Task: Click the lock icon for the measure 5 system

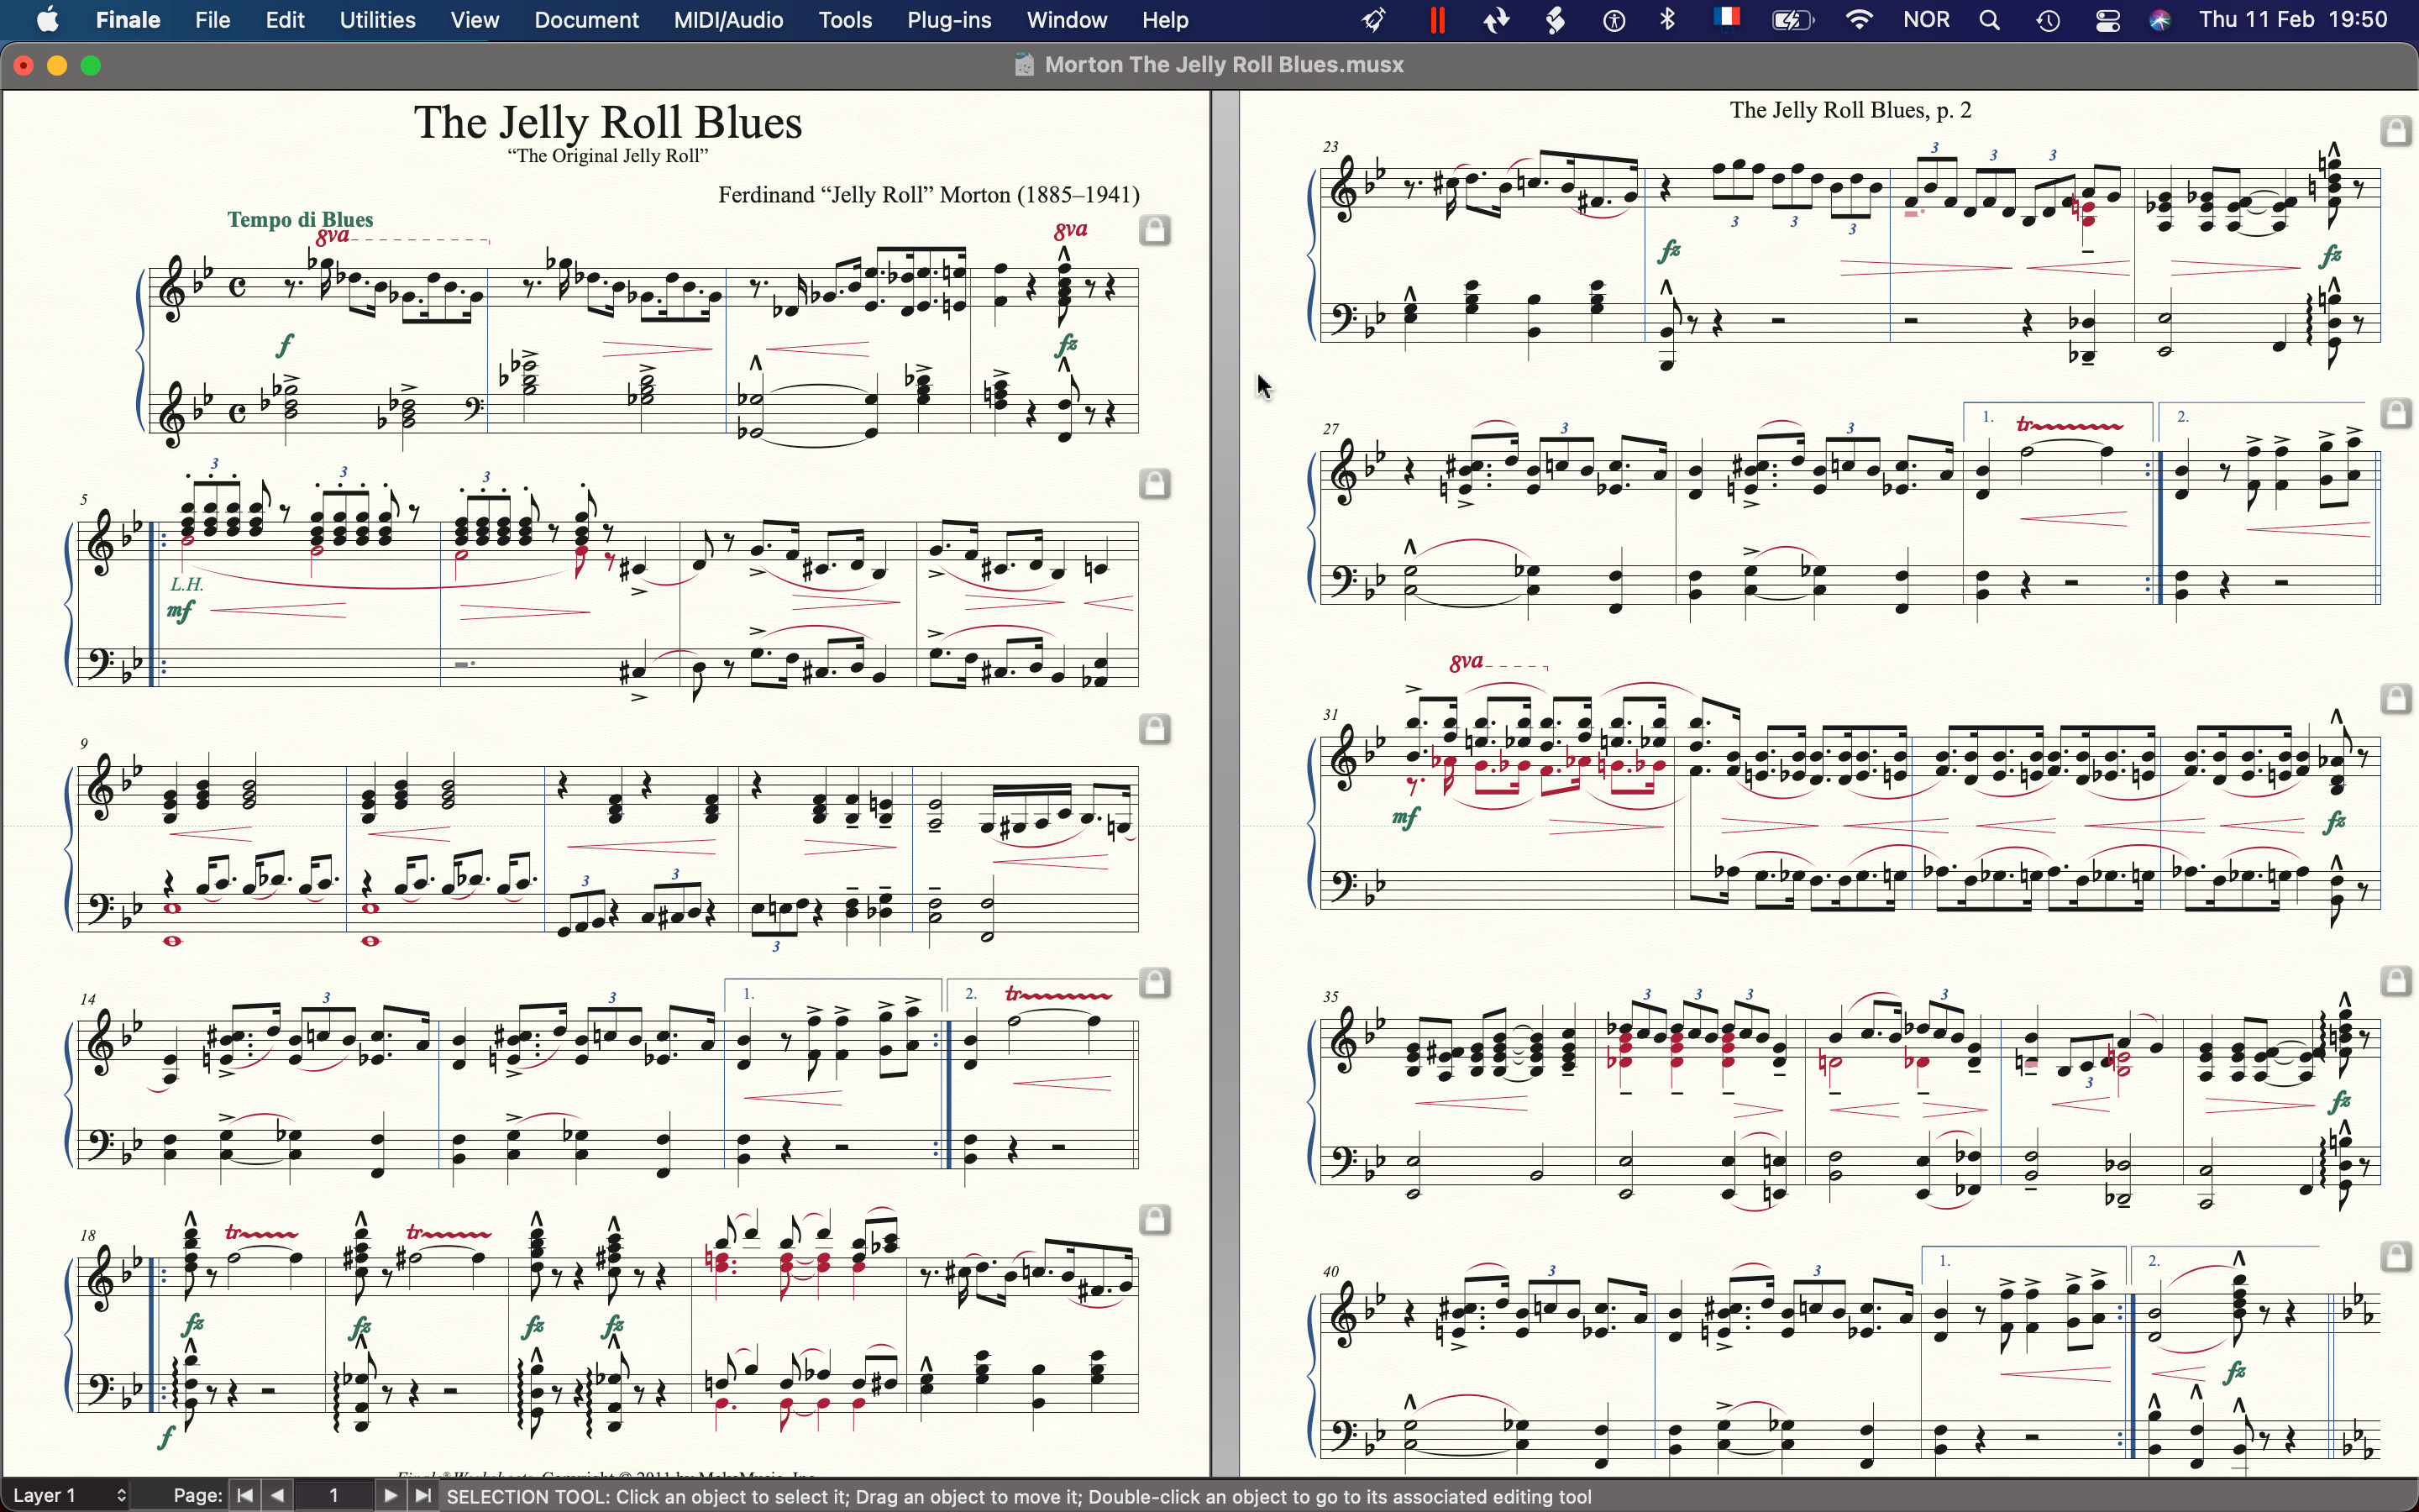Action: 1157,484
